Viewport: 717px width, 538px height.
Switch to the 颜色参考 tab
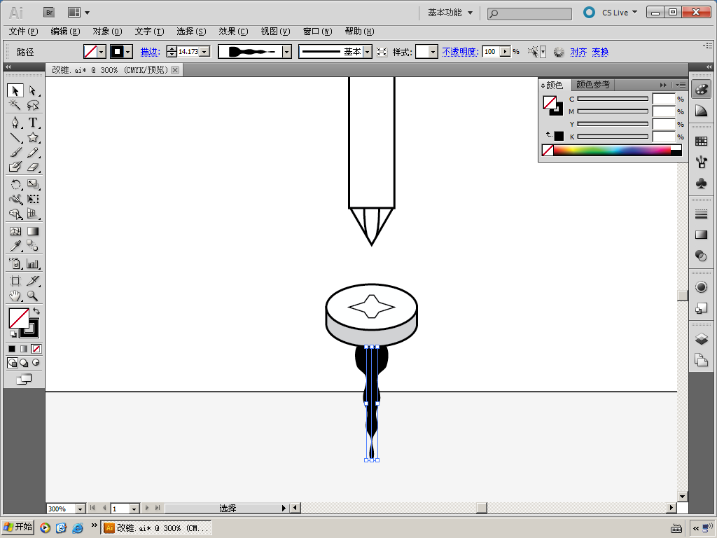tap(592, 85)
